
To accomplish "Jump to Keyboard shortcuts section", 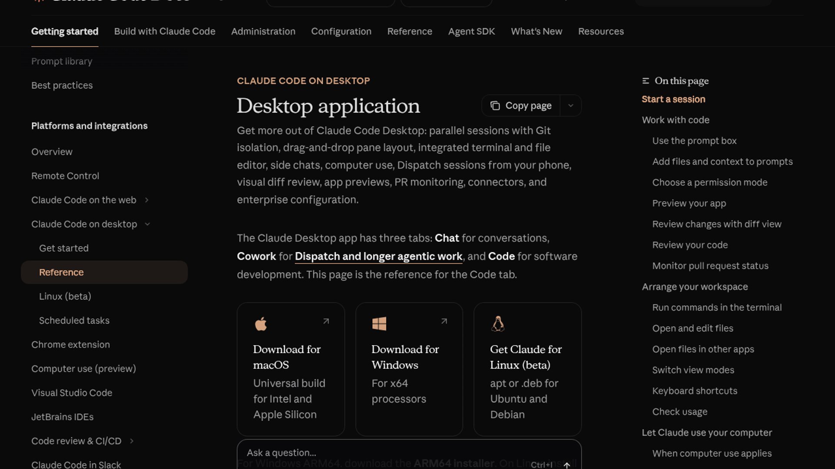I will point(695,391).
